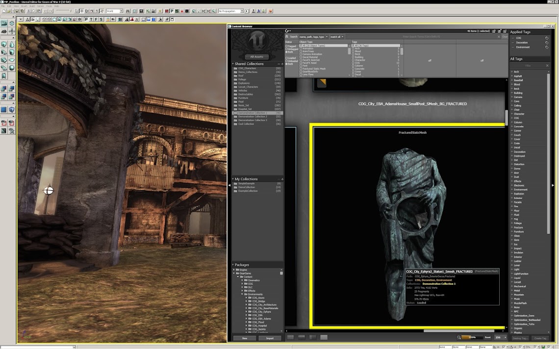Check the Animation object type checkbox
Screen dimensions: 559x349
[301, 49]
